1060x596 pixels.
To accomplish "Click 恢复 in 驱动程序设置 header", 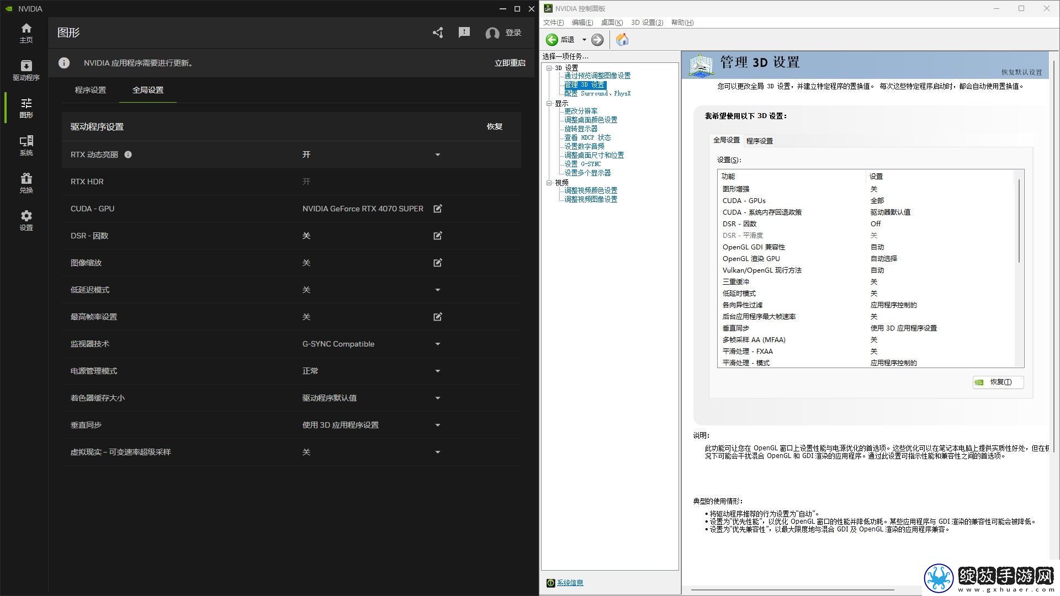I will (495, 126).
